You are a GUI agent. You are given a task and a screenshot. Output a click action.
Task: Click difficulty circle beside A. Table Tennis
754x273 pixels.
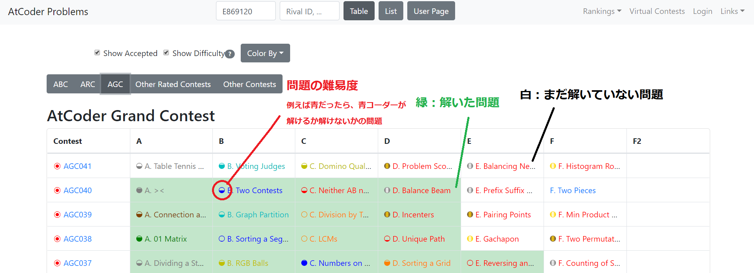click(139, 166)
